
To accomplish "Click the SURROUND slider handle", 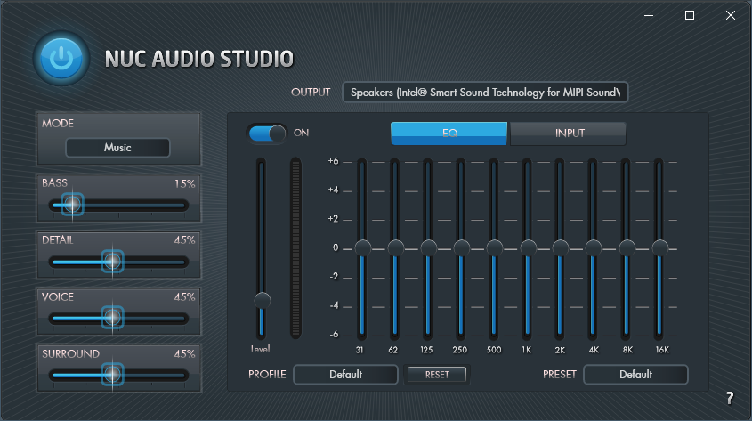I will click(113, 375).
